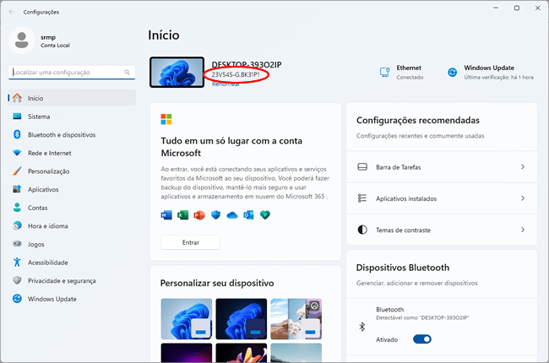Click the Hora e idioma globe icon
549x363 pixels.
(17, 225)
